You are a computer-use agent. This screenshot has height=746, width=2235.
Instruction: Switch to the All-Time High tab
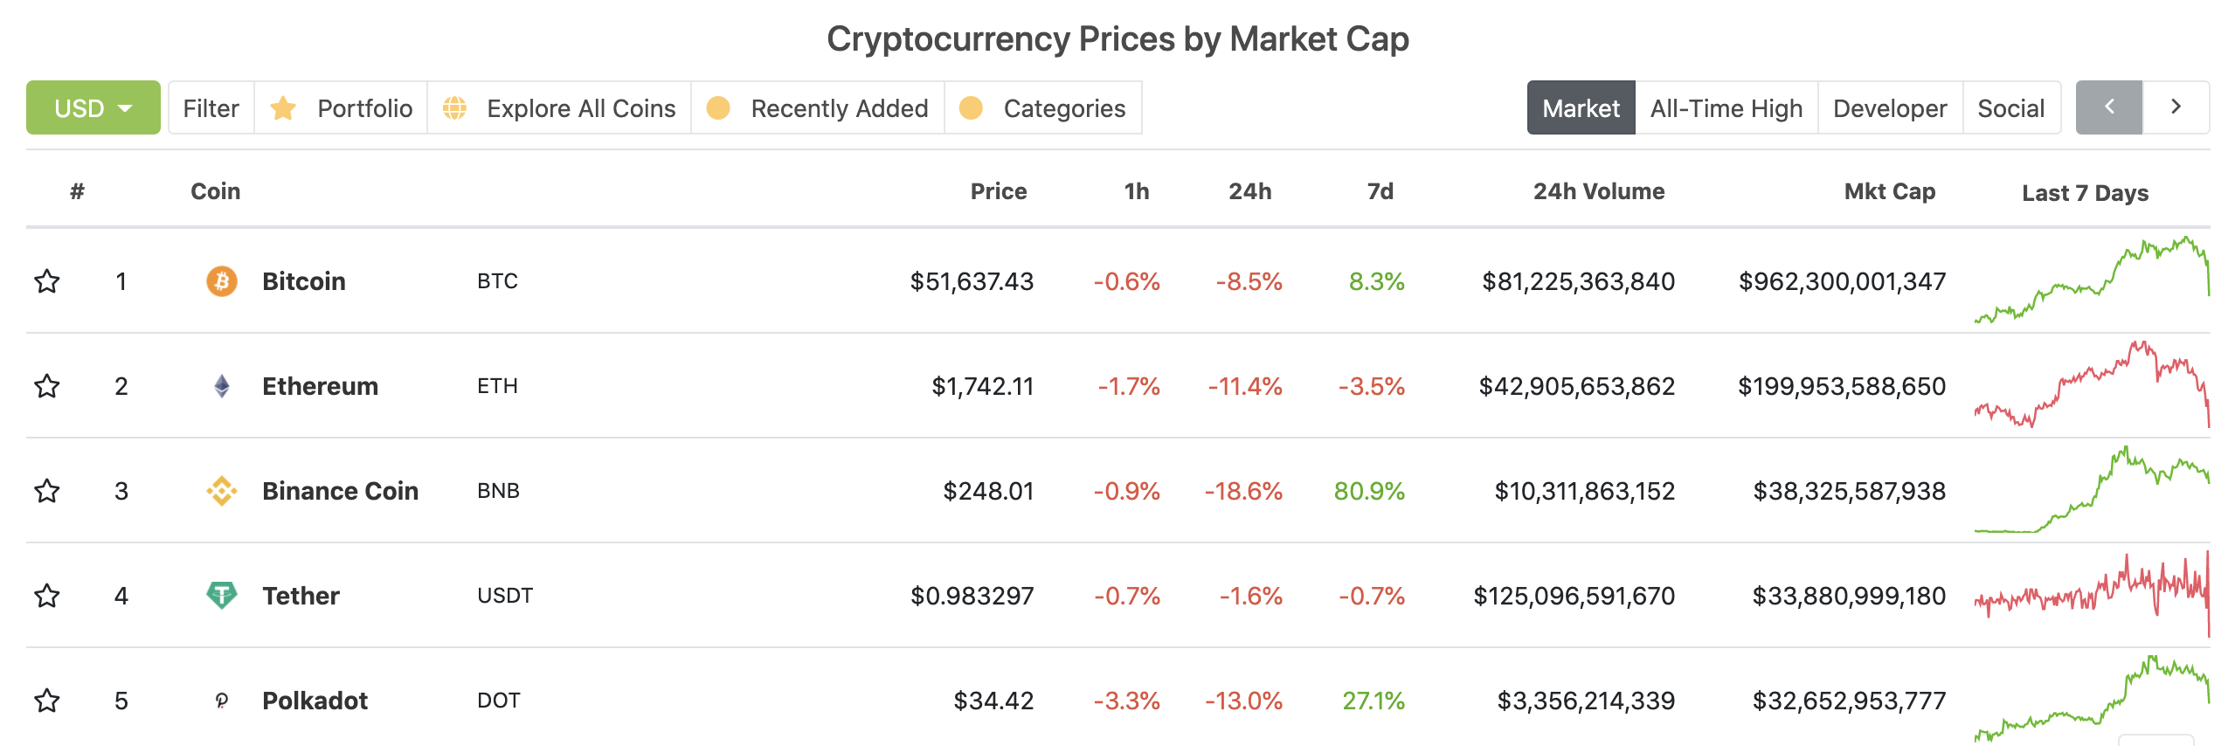1726,108
